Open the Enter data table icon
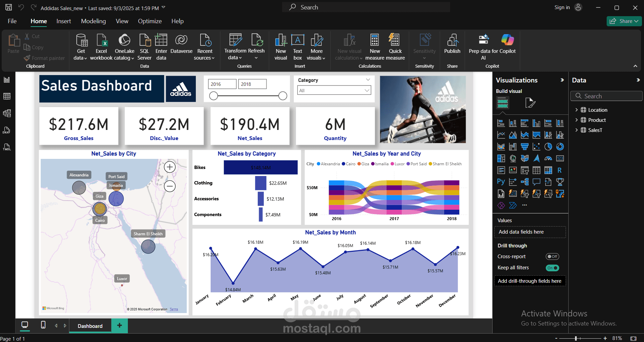The width and height of the screenshot is (644, 342). pos(161,47)
